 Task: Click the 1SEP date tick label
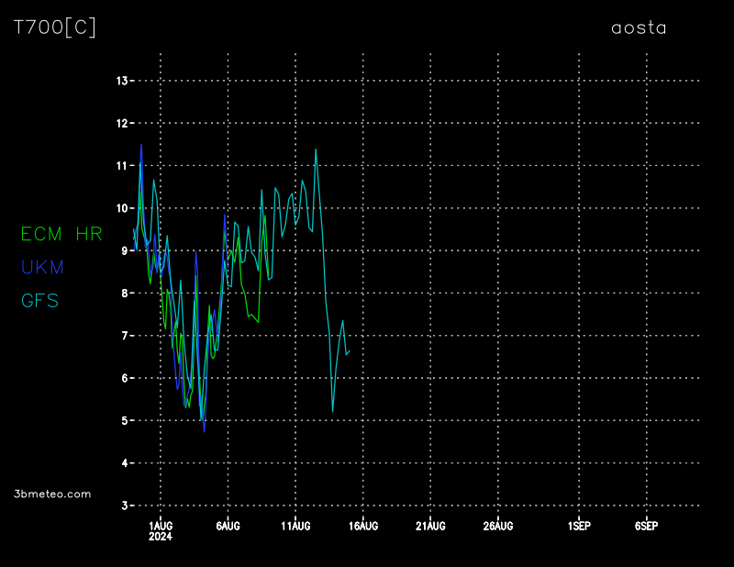click(579, 526)
